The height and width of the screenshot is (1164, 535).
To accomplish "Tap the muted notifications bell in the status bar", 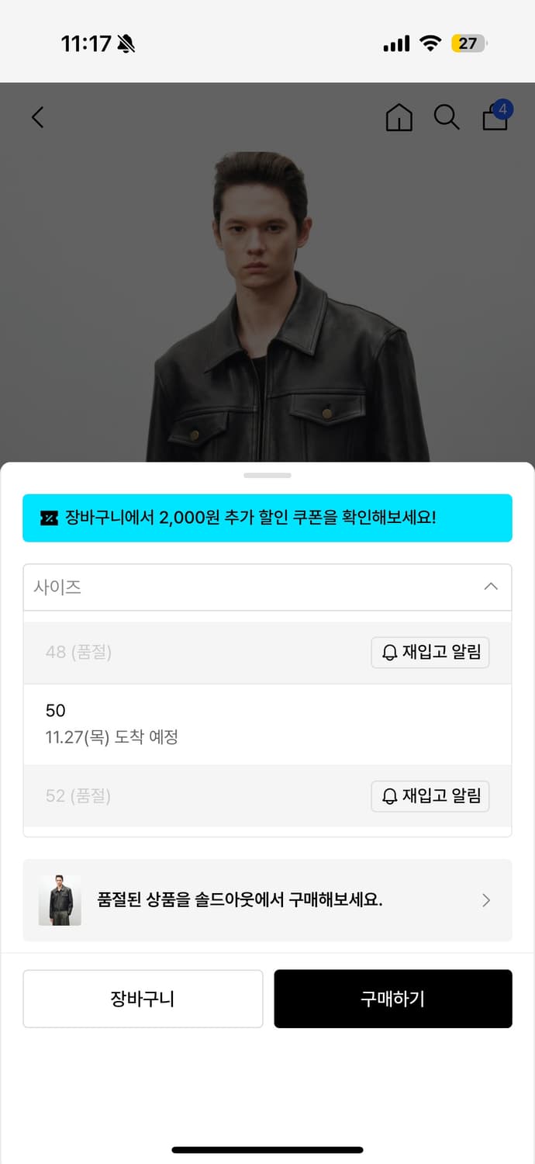I will point(126,43).
